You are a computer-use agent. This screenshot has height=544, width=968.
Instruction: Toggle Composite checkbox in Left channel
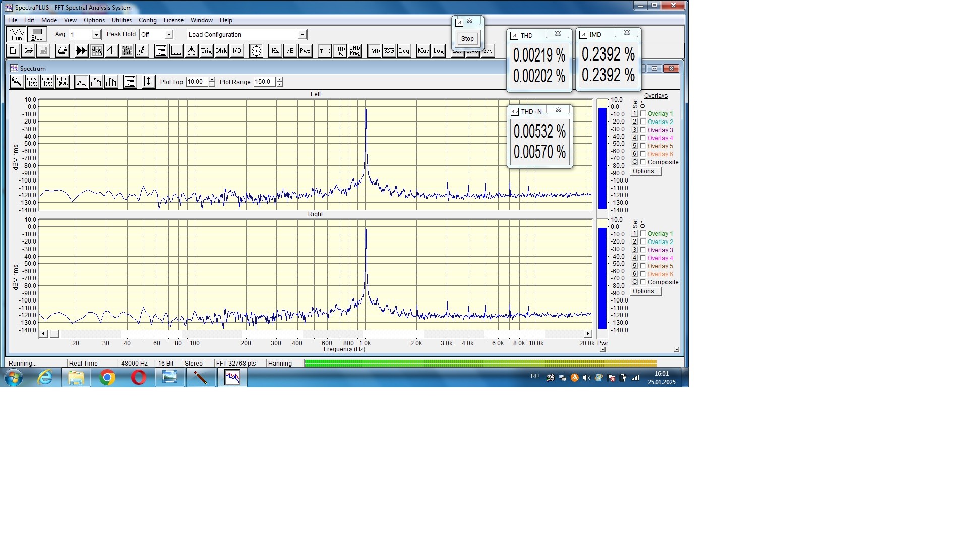tap(643, 162)
